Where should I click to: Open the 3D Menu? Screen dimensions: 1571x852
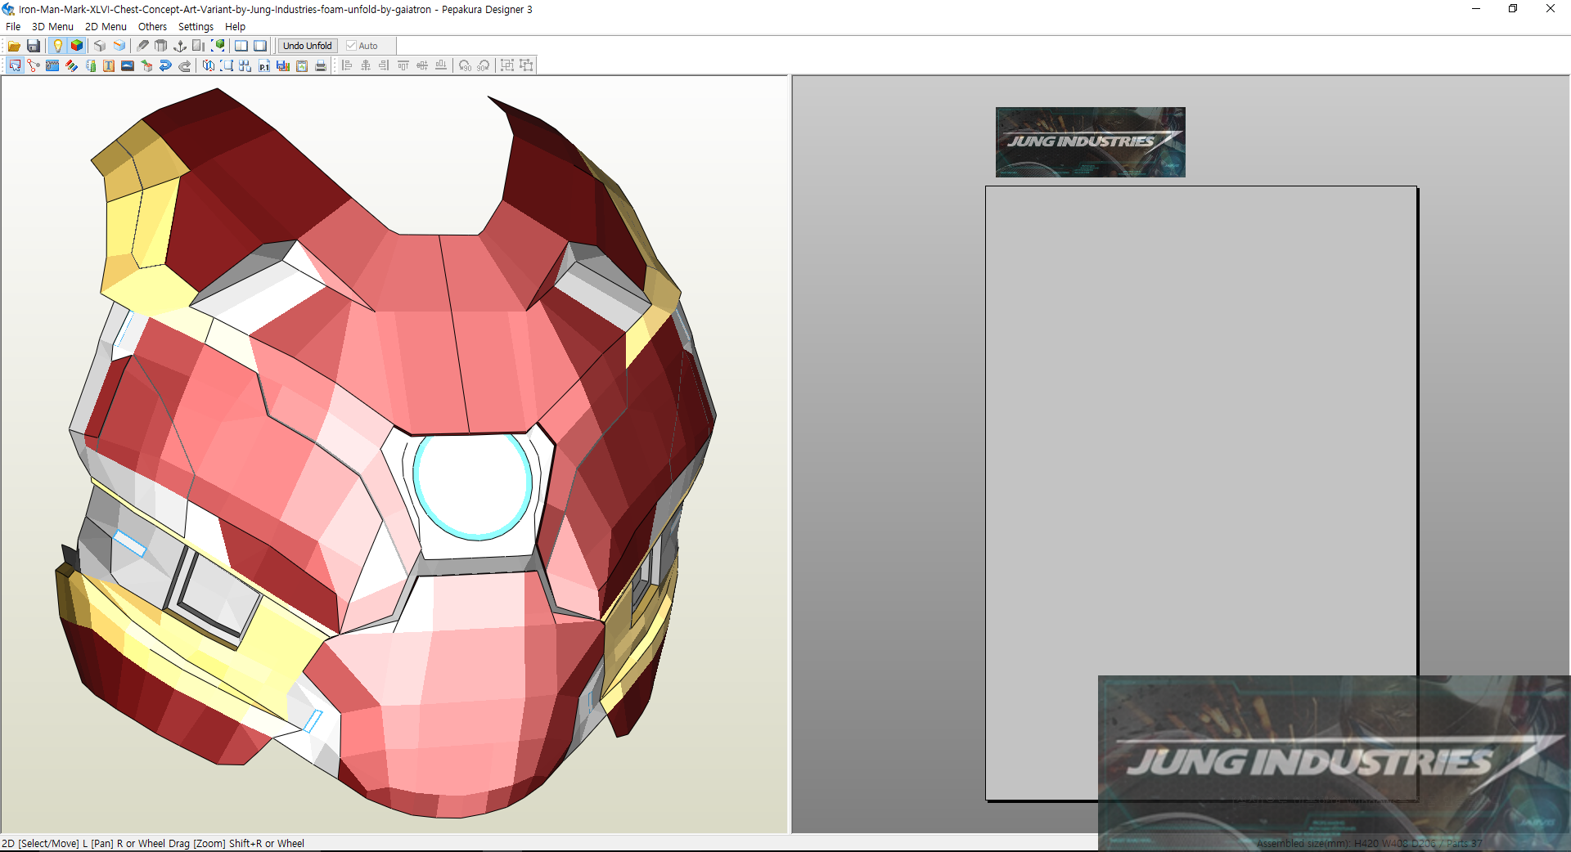pos(52,27)
